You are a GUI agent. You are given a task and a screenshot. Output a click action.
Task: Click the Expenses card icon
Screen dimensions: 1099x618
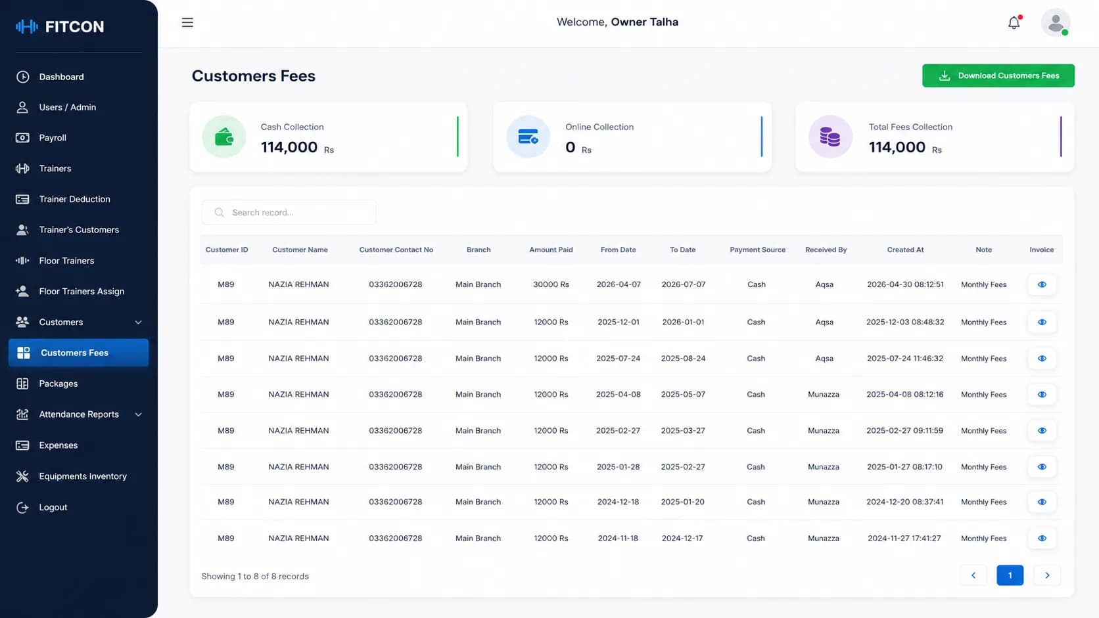click(22, 445)
